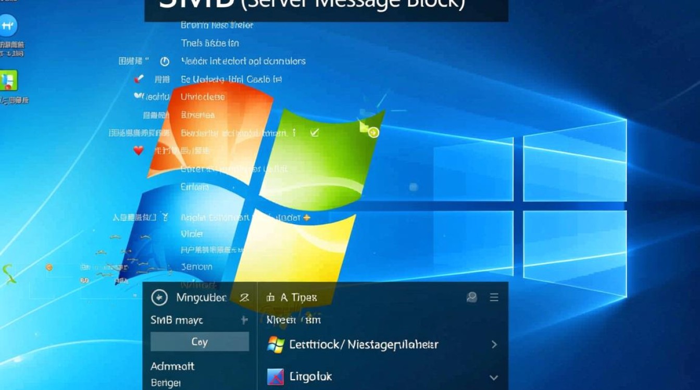This screenshot has width=700, height=390.
Task: Open the red-blue icon next to Lirgolok
Action: coord(276,376)
